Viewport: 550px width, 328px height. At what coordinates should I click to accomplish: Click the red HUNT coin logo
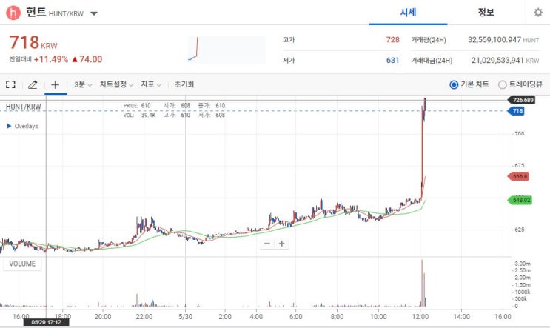tap(13, 13)
